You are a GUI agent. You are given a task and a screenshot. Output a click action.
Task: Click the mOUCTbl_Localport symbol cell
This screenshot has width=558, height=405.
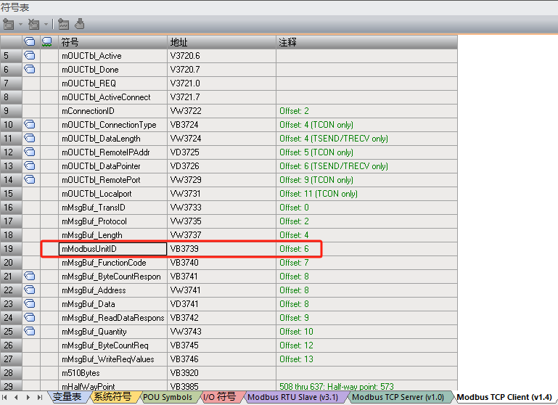point(112,194)
